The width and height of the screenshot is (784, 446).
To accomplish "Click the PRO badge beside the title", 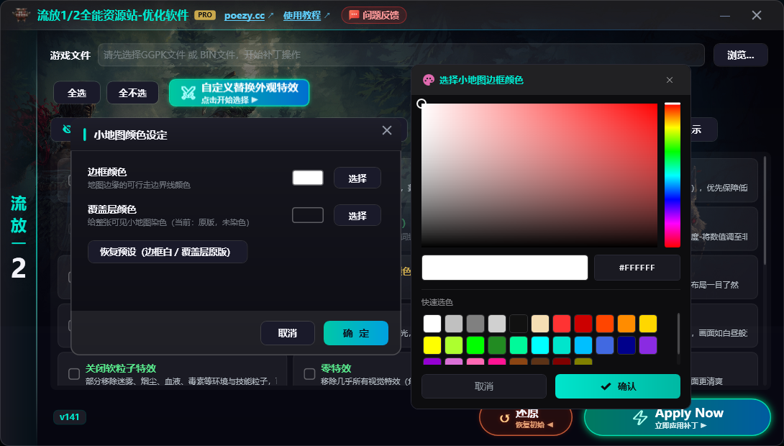I will tap(204, 15).
